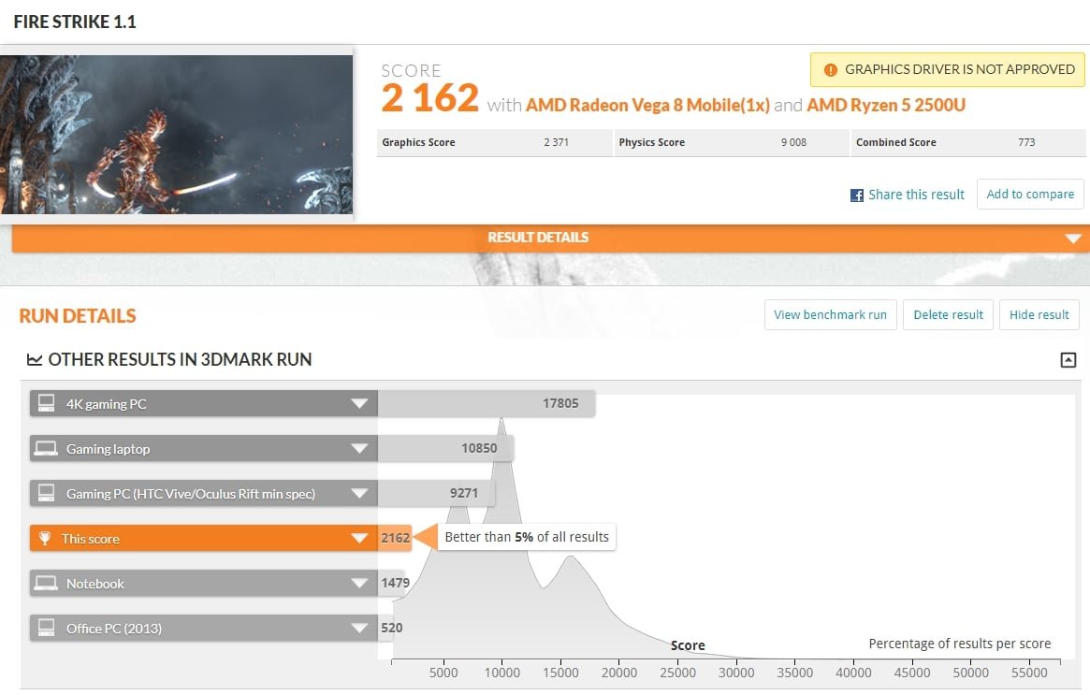Expand the Result Details orange bar arrow

[1072, 239]
